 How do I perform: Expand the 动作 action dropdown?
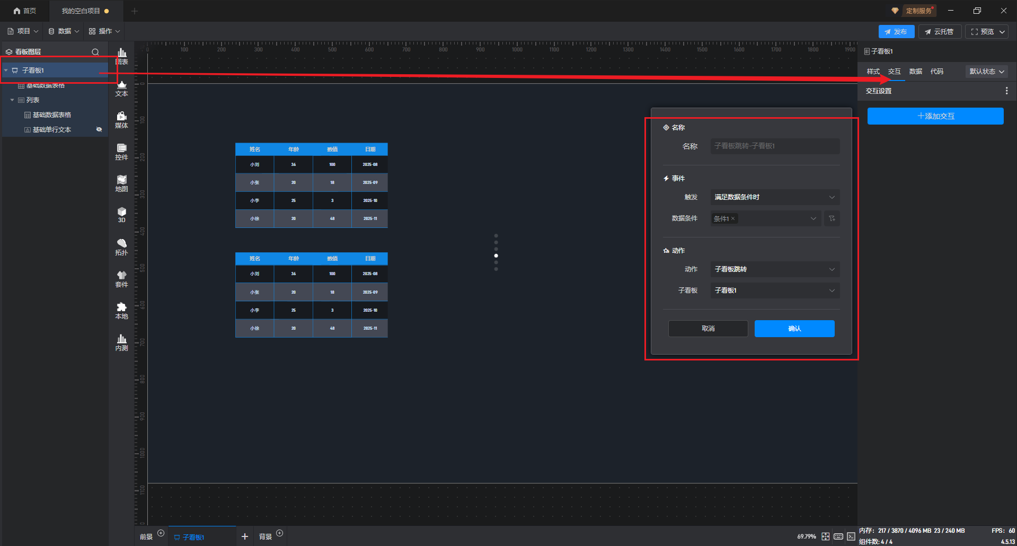pos(774,269)
